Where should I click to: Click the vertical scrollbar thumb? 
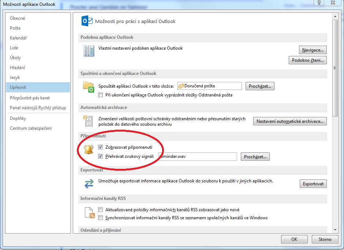[335, 68]
